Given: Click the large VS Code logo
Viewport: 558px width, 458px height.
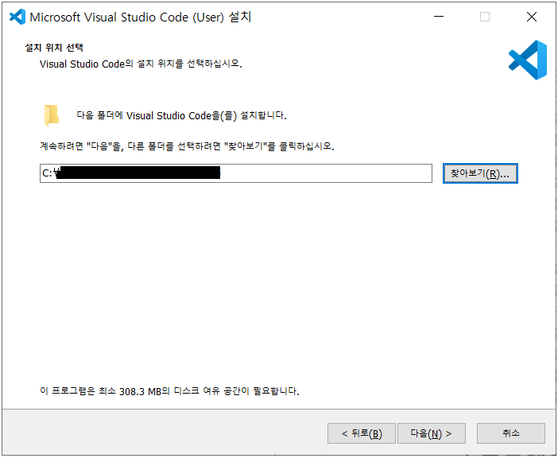Looking at the screenshot, I should [x=528, y=60].
